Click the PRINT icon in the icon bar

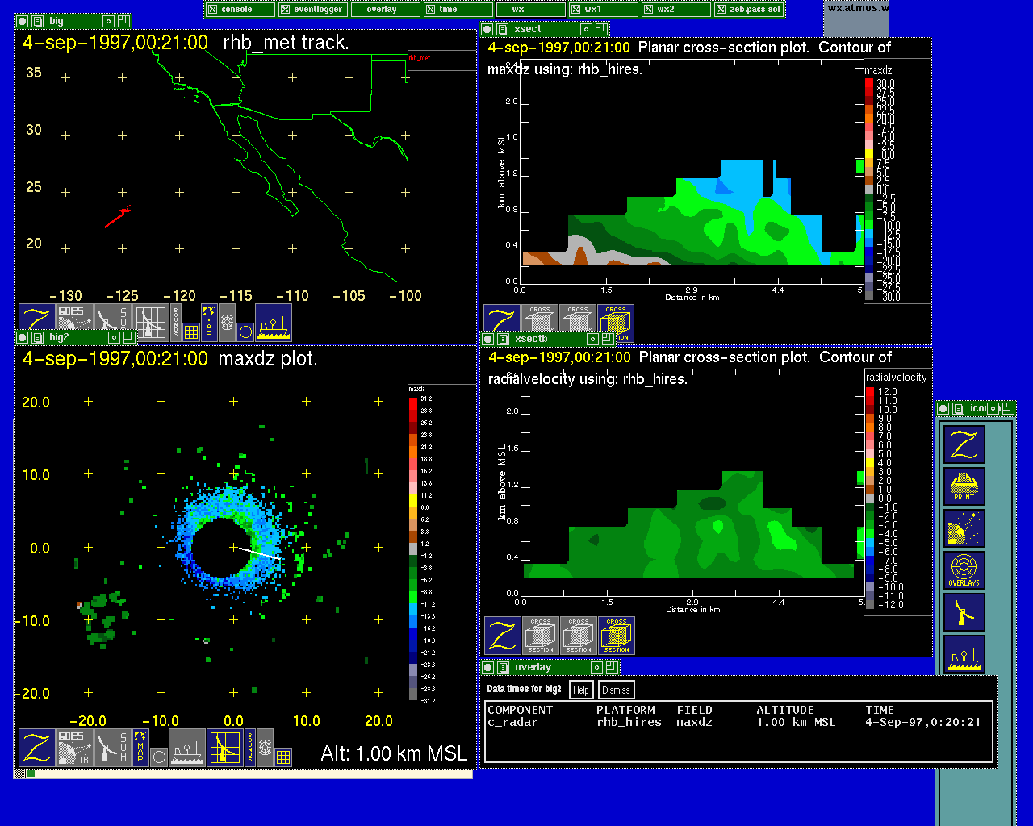coord(964,486)
